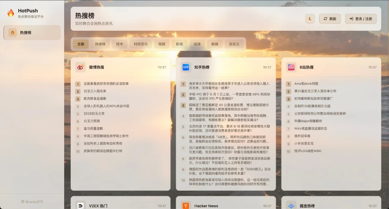Open 微博热搜 card title
Image resolution: width=389 pixels, height=209 pixels.
click(96, 67)
